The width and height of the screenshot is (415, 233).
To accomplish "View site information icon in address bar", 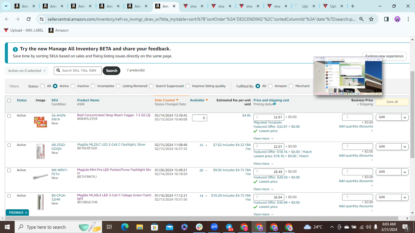I will pos(42,19).
